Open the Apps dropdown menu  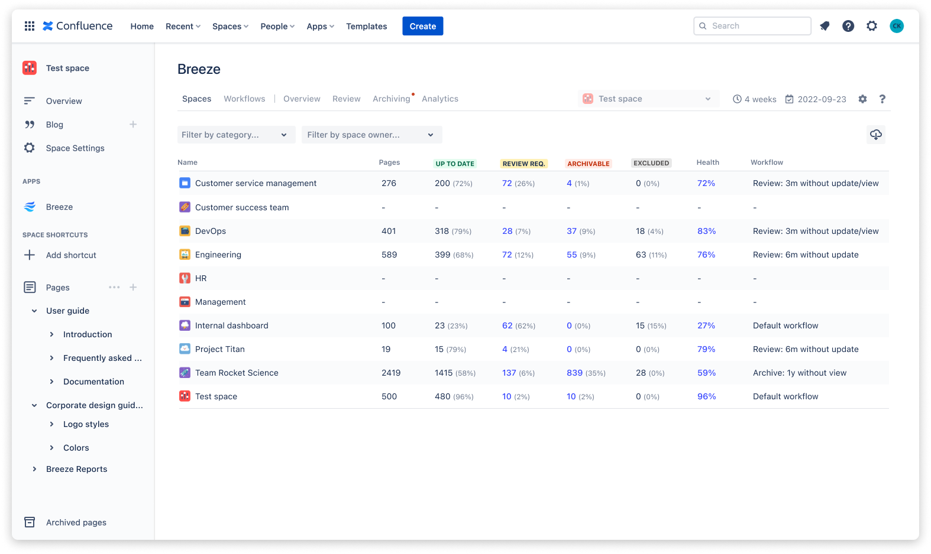320,27
